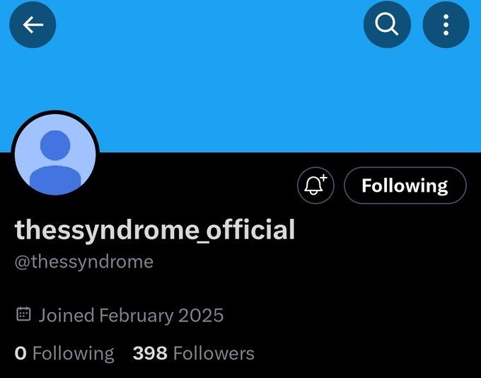The image size is (481, 378).
Task: Open the 398 Followers list
Action: point(194,353)
